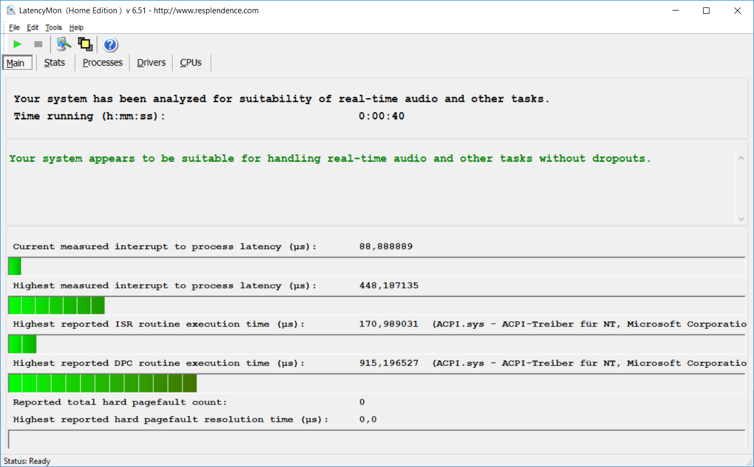Switch to the Processes tab

coord(102,63)
